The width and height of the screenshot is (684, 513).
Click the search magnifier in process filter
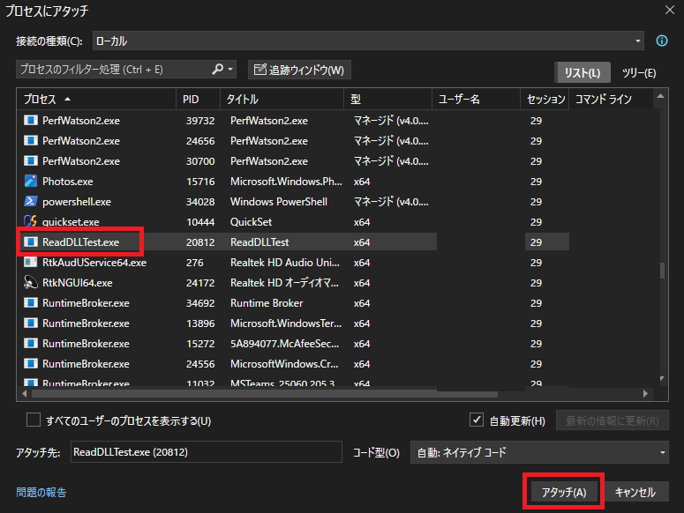(x=218, y=69)
